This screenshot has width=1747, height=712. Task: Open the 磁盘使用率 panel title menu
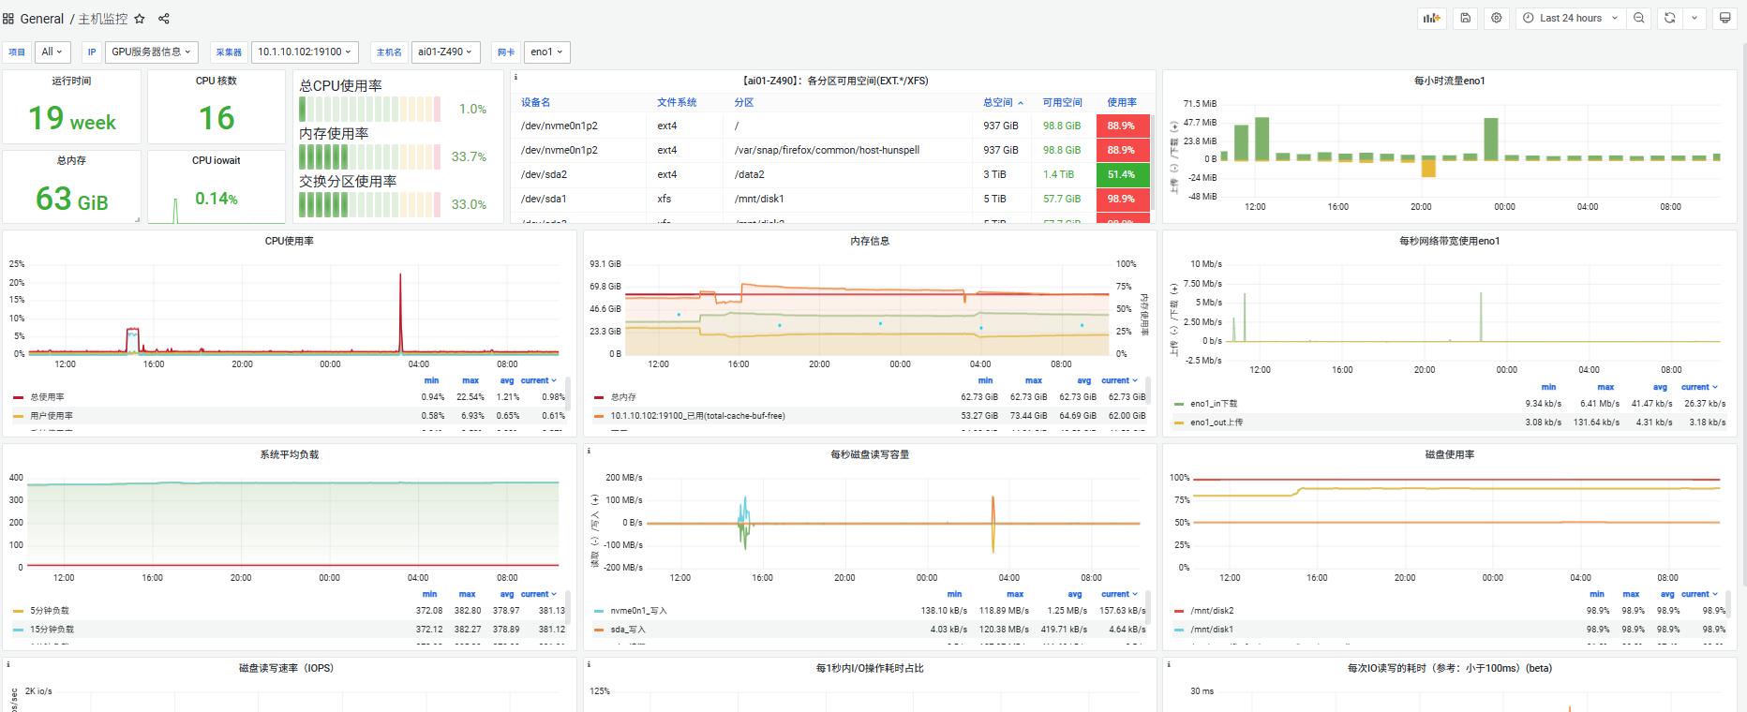1450,454
